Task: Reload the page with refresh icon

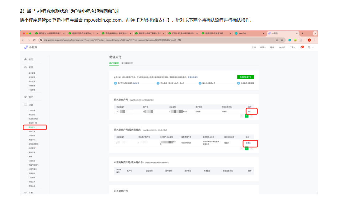Action: pyautogui.click(x=35, y=40)
